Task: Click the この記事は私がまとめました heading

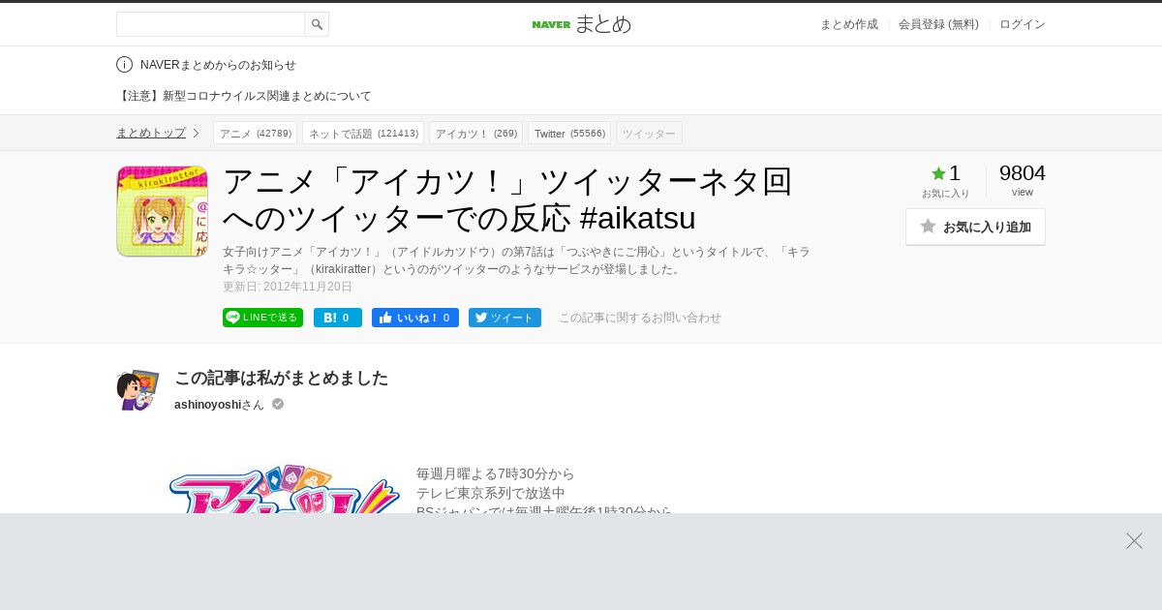Action: pyautogui.click(x=281, y=378)
